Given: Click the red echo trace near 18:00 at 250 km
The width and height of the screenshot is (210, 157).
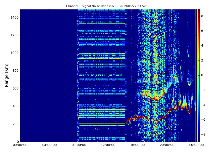Looking at the screenshot, I should (153, 119).
